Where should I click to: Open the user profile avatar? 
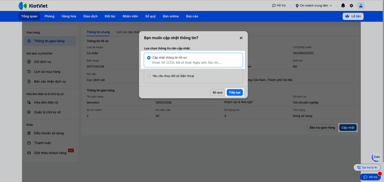pyautogui.click(x=361, y=6)
